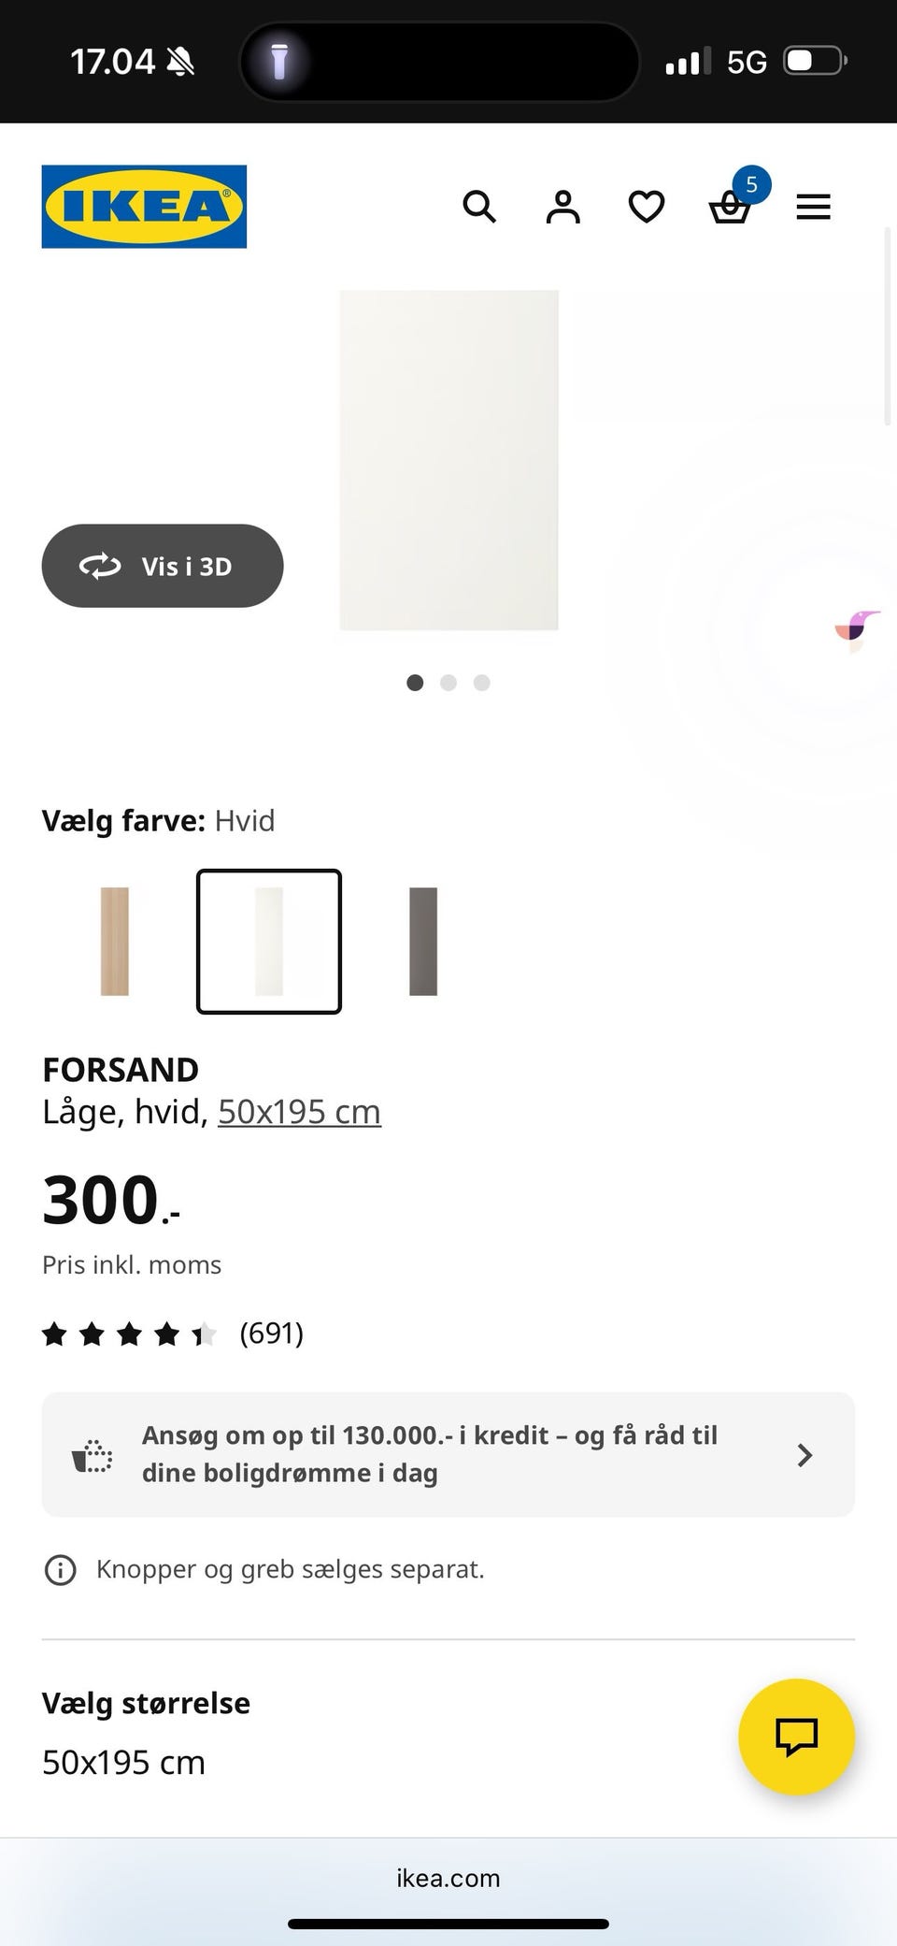Select the white color swatch
The image size is (897, 1946).
tap(269, 941)
